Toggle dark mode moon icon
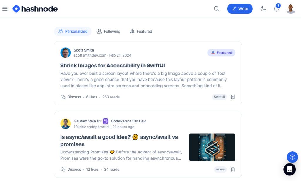 (x=263, y=9)
